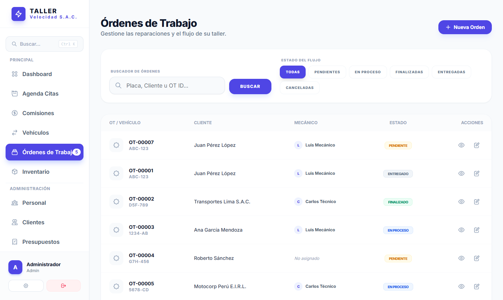Screen dimensions: 503x300
Task: Click the gear icon for OT-00004
Action: tap(116, 258)
